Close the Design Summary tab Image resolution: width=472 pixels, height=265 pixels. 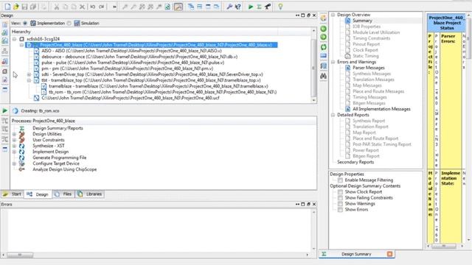tap(389, 254)
